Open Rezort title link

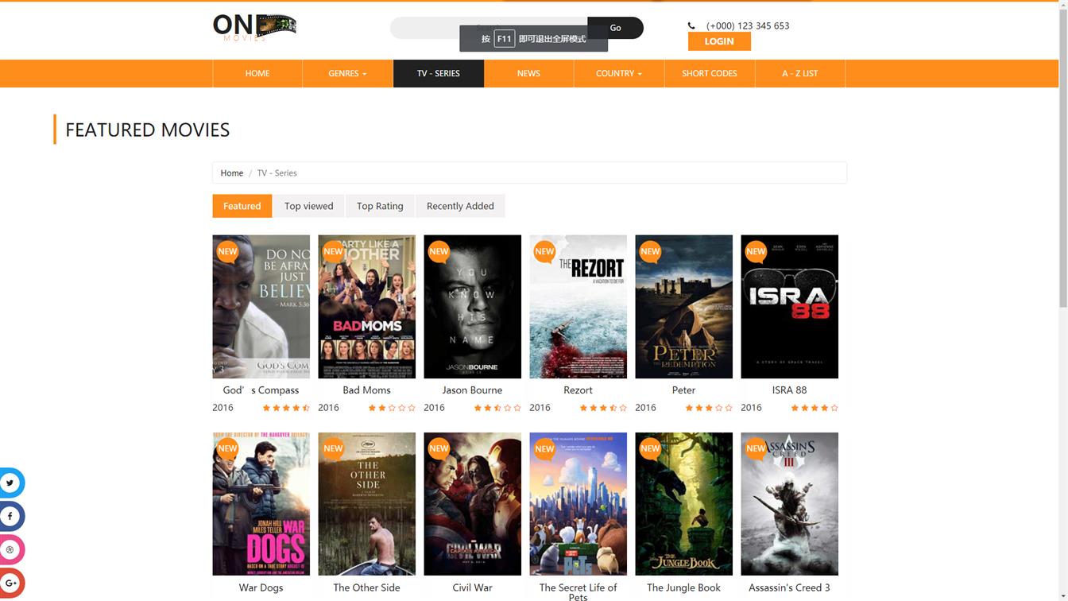click(x=578, y=390)
